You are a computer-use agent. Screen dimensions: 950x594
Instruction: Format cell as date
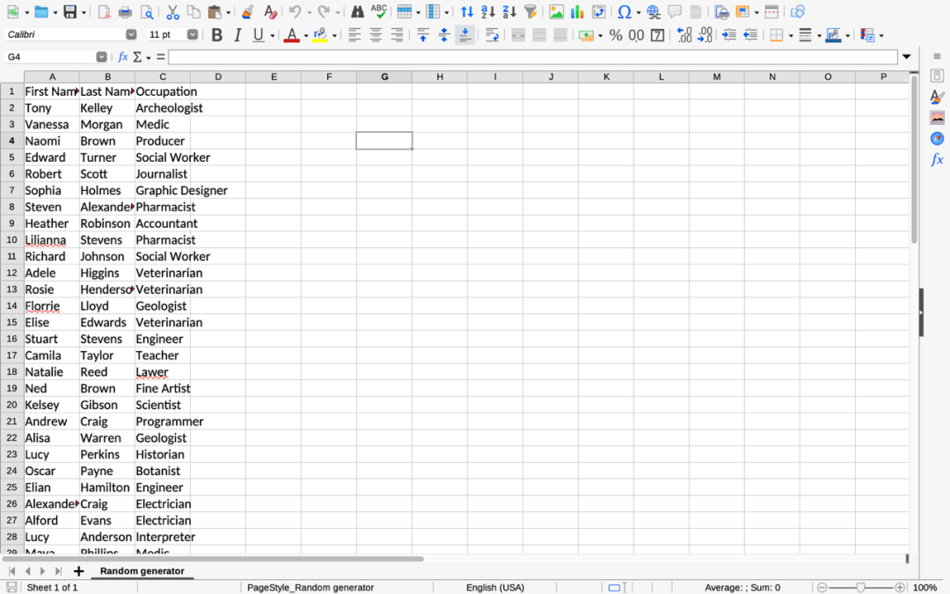pos(657,35)
